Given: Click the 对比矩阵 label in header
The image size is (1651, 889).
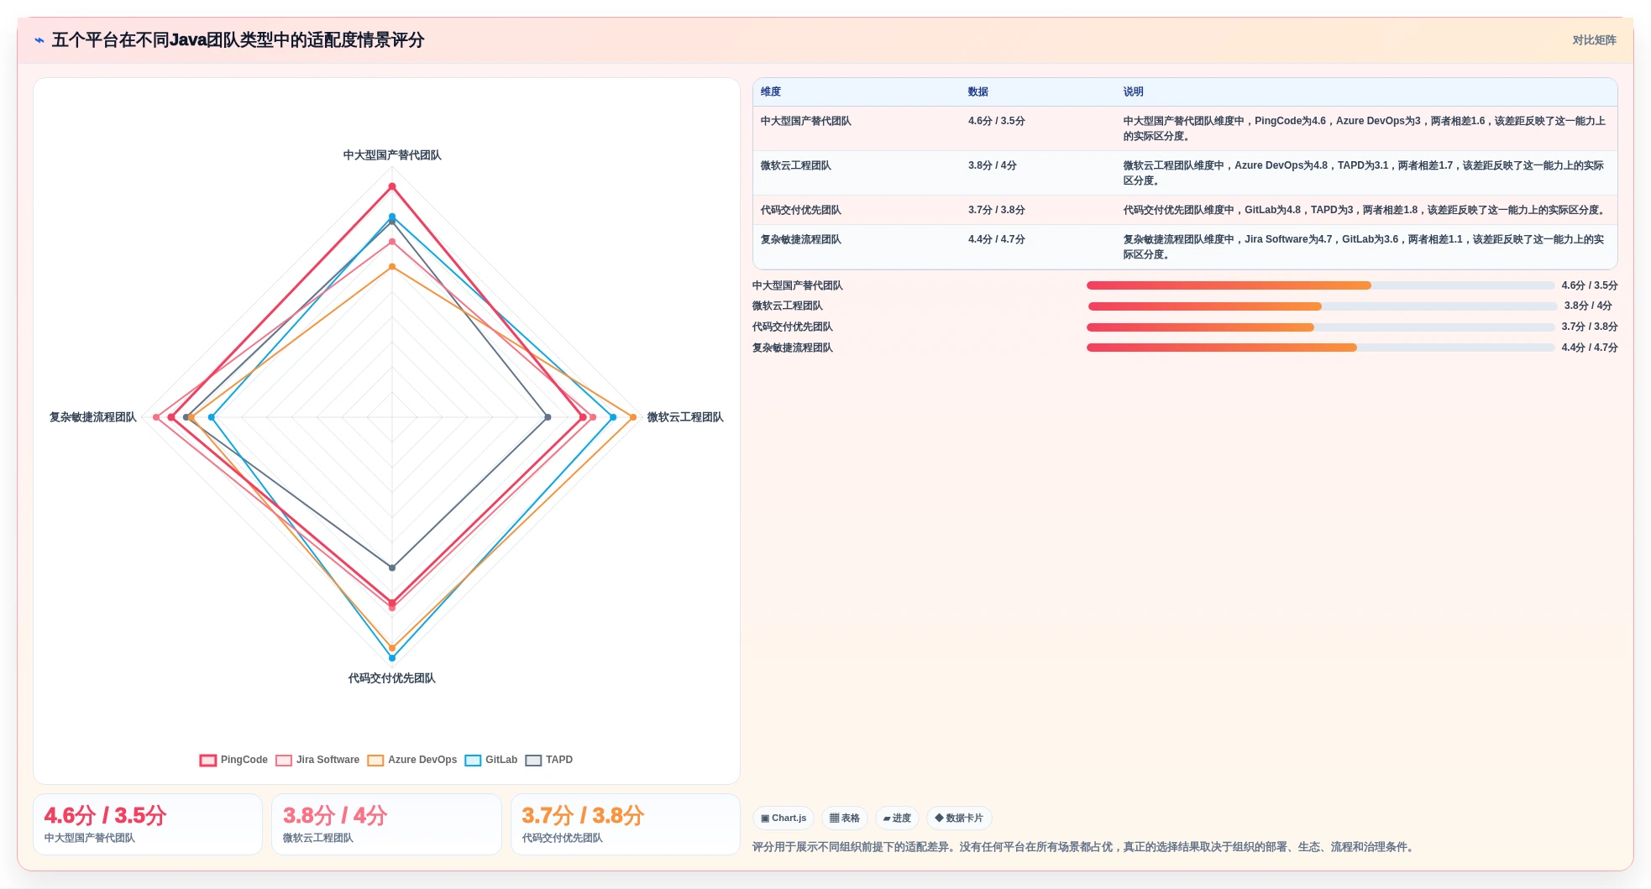Looking at the screenshot, I should (1594, 40).
